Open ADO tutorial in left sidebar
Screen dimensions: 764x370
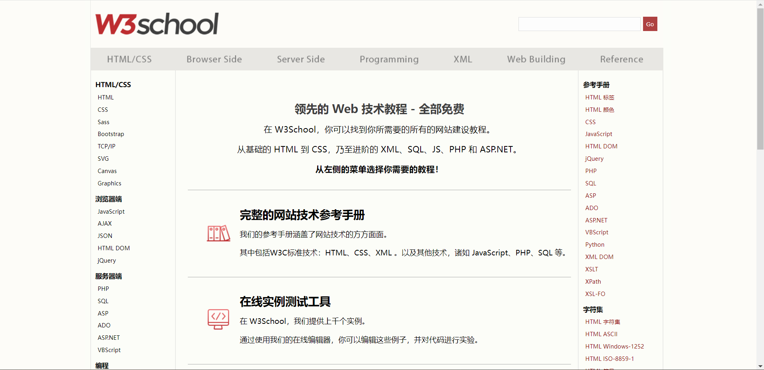(104, 325)
